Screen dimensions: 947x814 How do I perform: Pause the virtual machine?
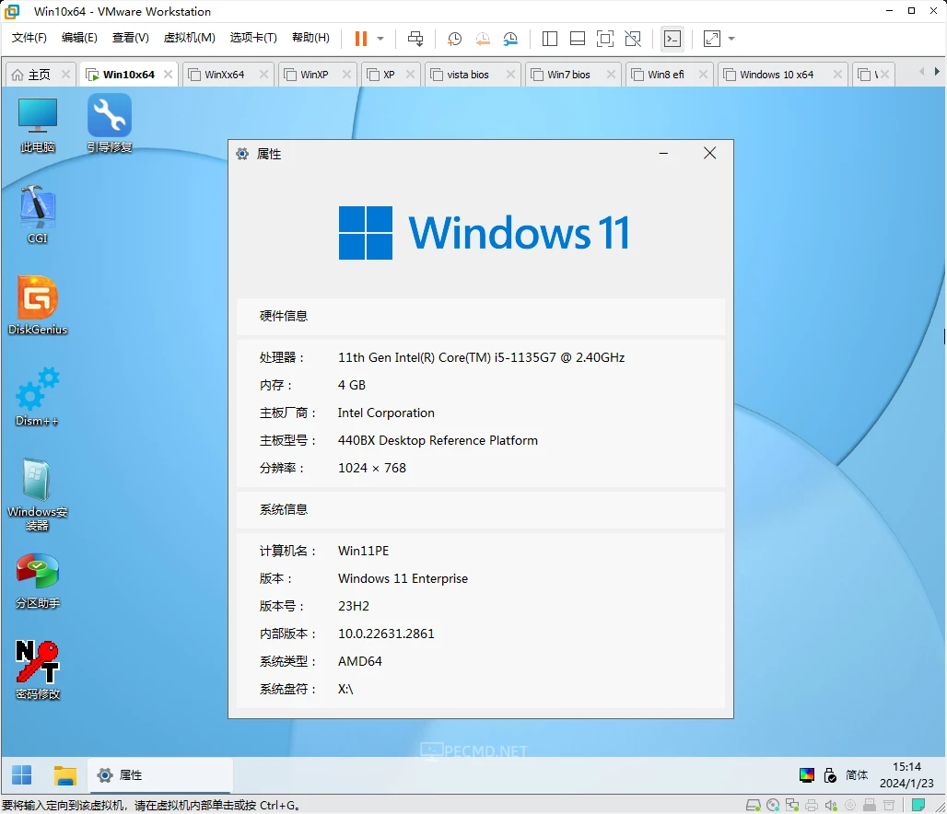click(360, 39)
